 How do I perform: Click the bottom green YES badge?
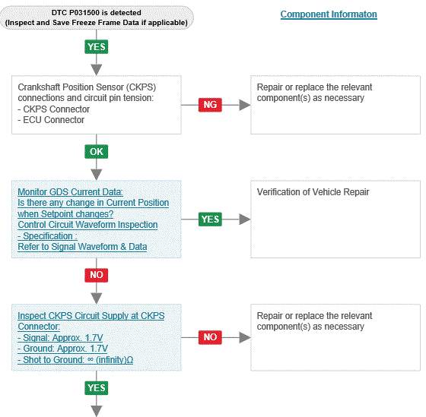pos(96,388)
